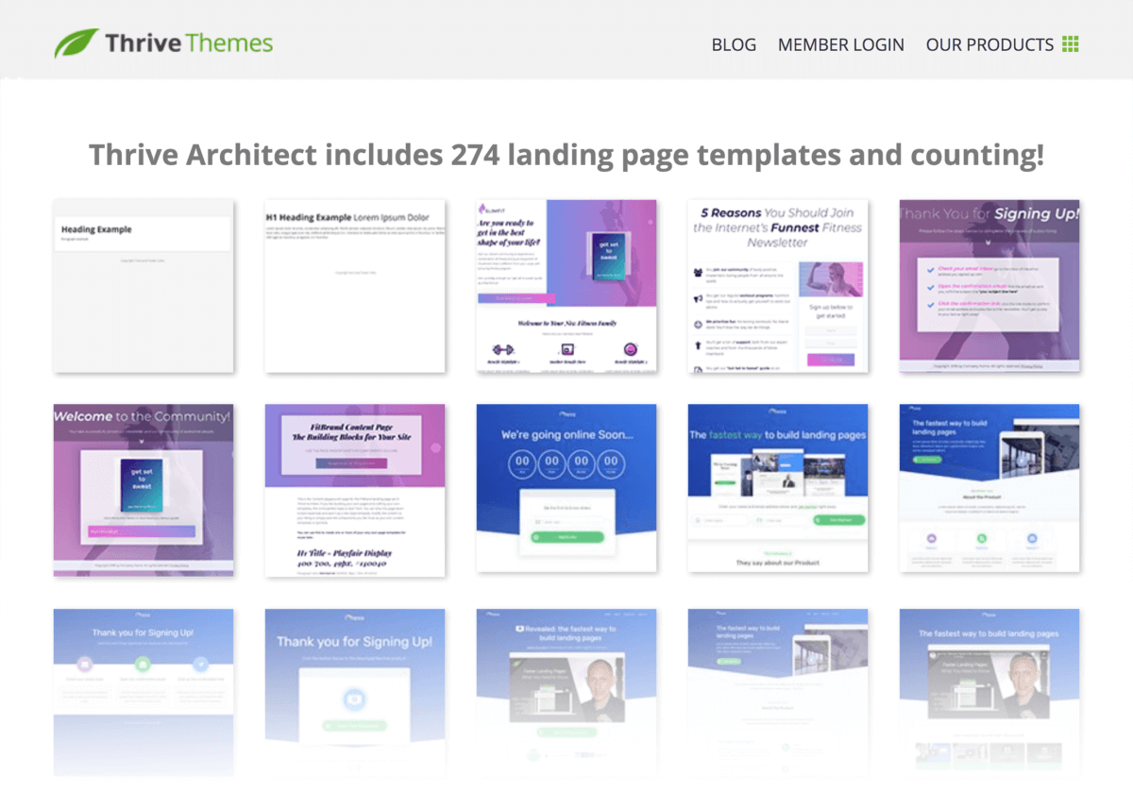Open the blank 'Heading Example' template

[x=143, y=286]
